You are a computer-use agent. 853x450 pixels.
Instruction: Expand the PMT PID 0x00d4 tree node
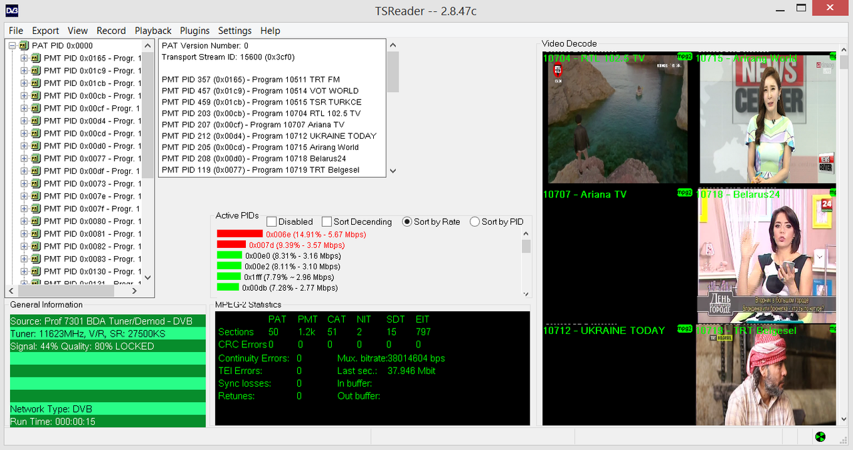[x=24, y=121]
